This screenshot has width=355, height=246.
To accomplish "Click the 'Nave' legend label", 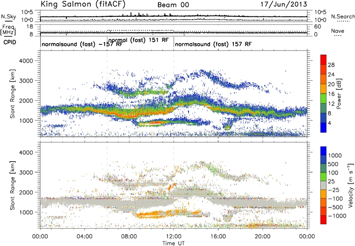I will pyautogui.click(x=338, y=31).
